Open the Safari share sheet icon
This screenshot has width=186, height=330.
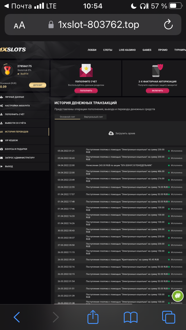click(x=93, y=317)
